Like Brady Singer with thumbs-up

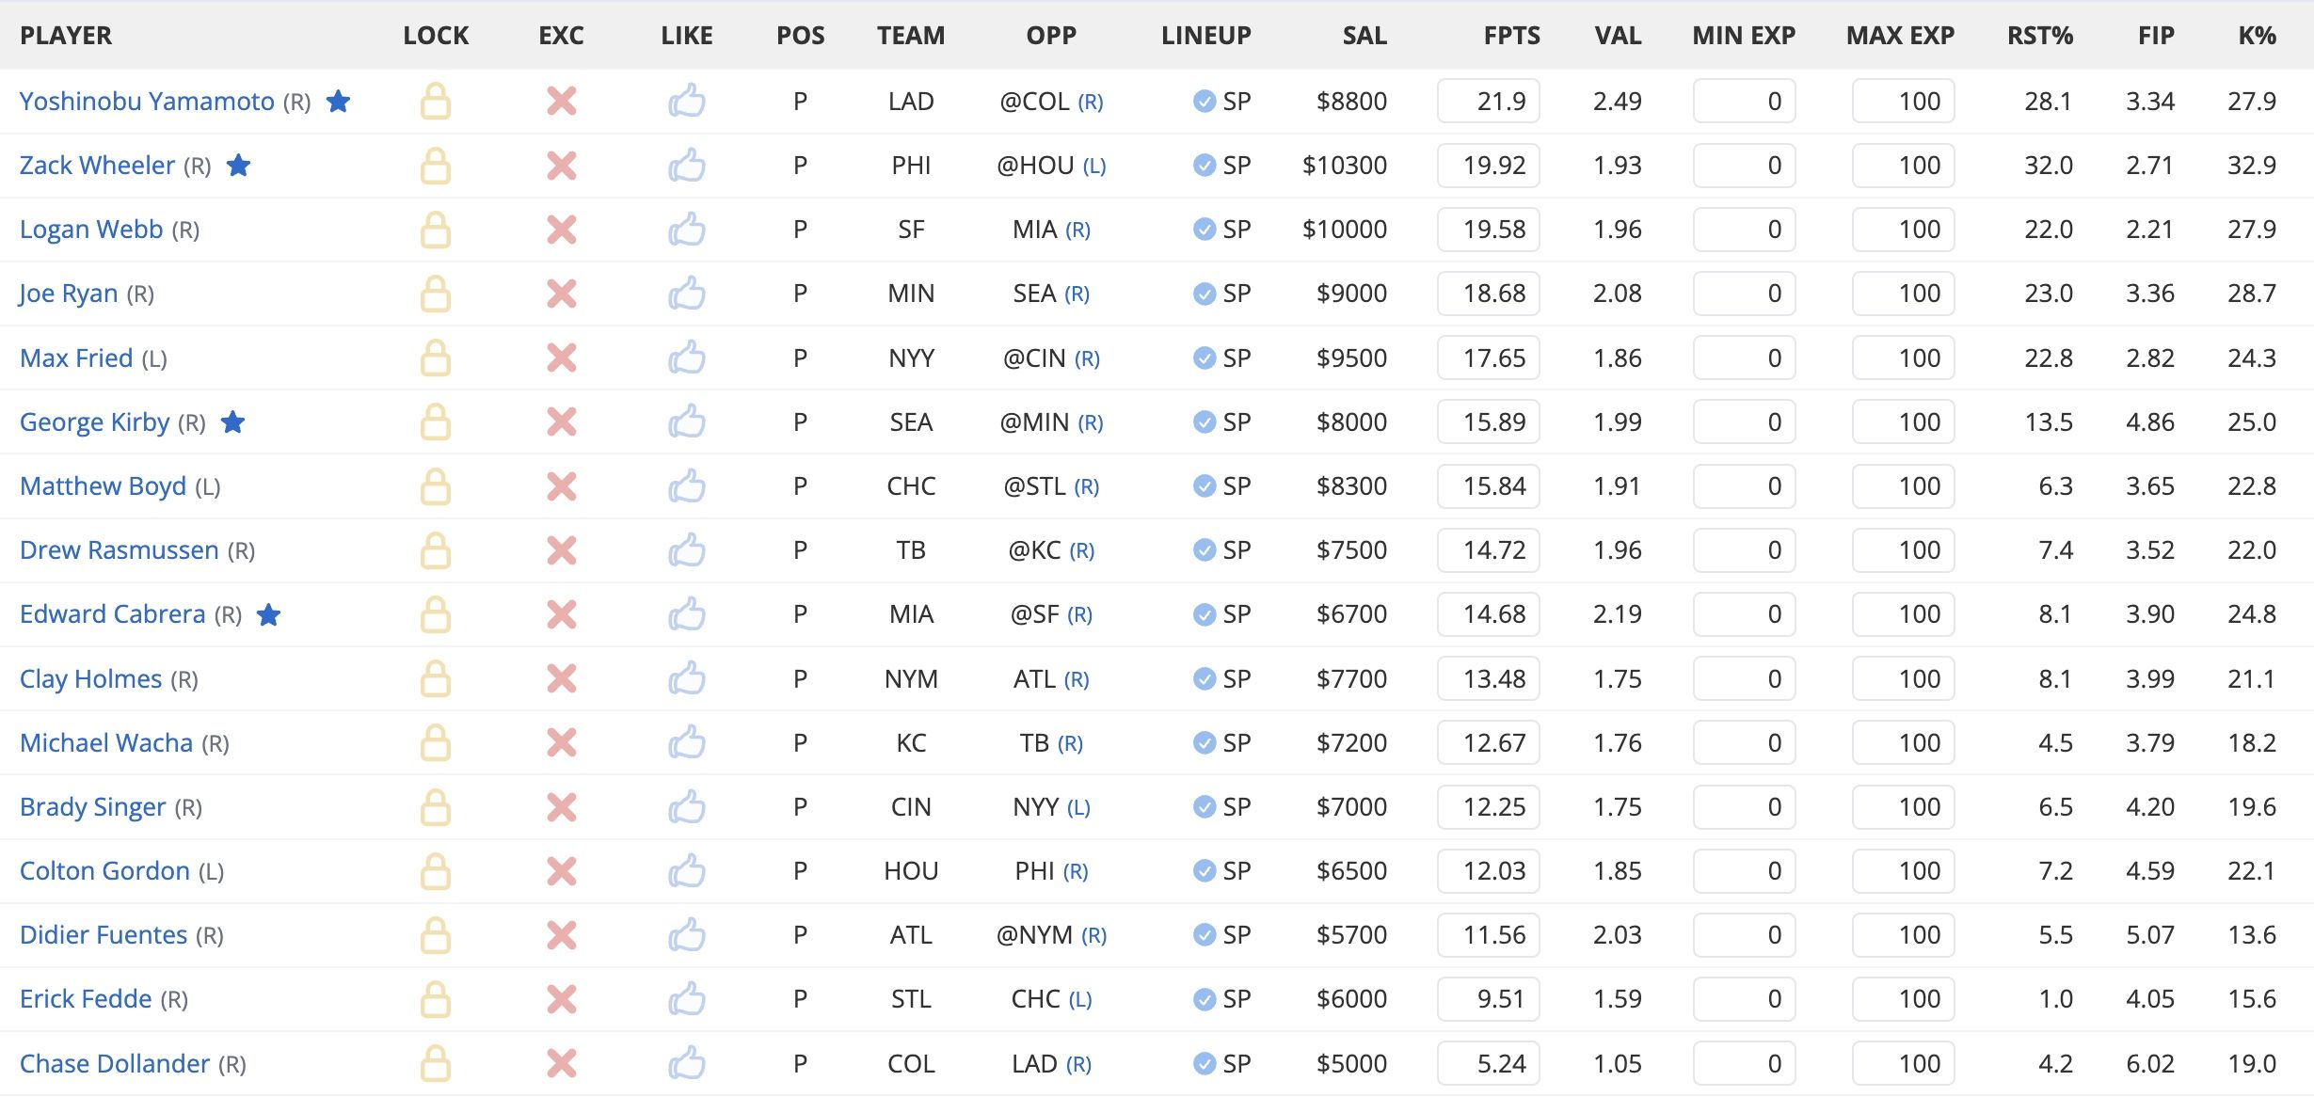[687, 806]
